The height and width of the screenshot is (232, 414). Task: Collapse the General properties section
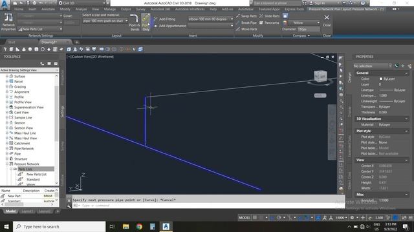(406, 73)
